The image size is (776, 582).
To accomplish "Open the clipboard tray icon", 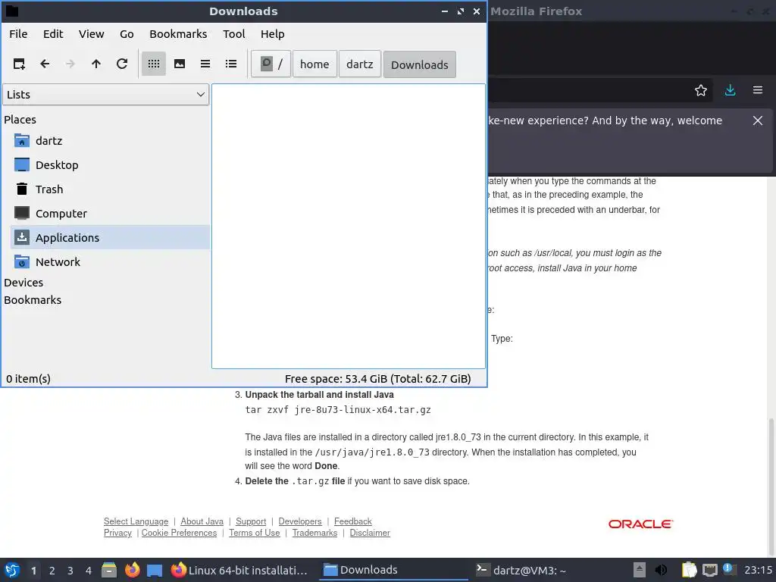I will click(689, 570).
